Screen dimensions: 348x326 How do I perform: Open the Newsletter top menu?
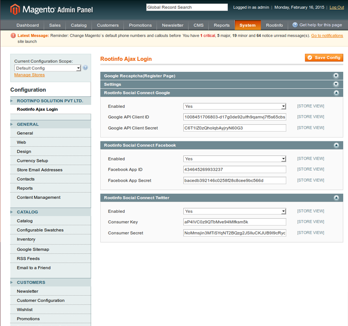(173, 25)
